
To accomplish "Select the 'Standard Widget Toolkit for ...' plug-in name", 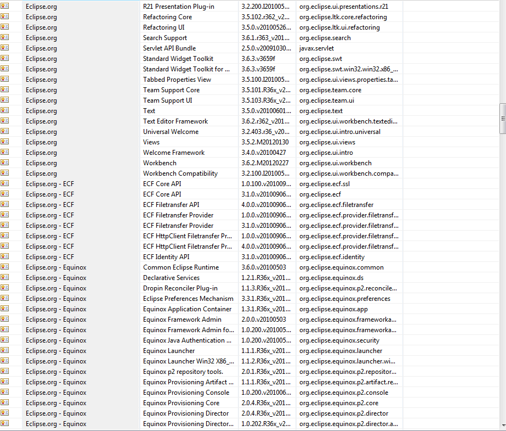I will [x=186, y=69].
